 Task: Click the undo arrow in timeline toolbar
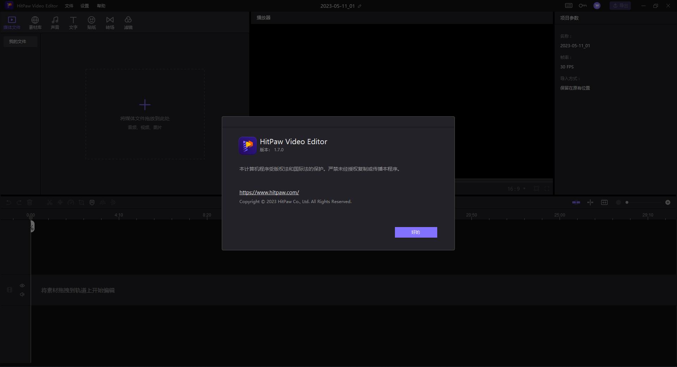9,202
